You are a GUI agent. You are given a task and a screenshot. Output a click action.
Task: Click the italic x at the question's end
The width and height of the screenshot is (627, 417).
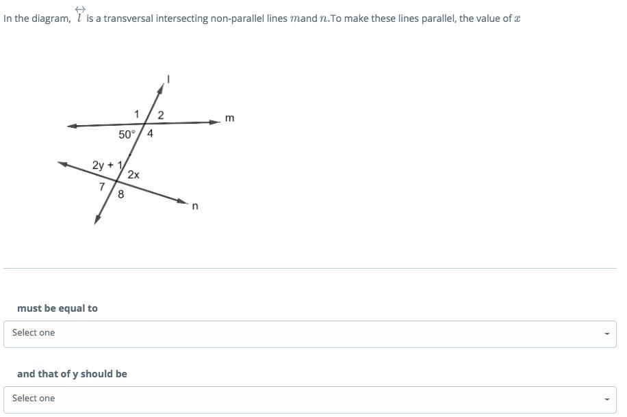pos(517,18)
